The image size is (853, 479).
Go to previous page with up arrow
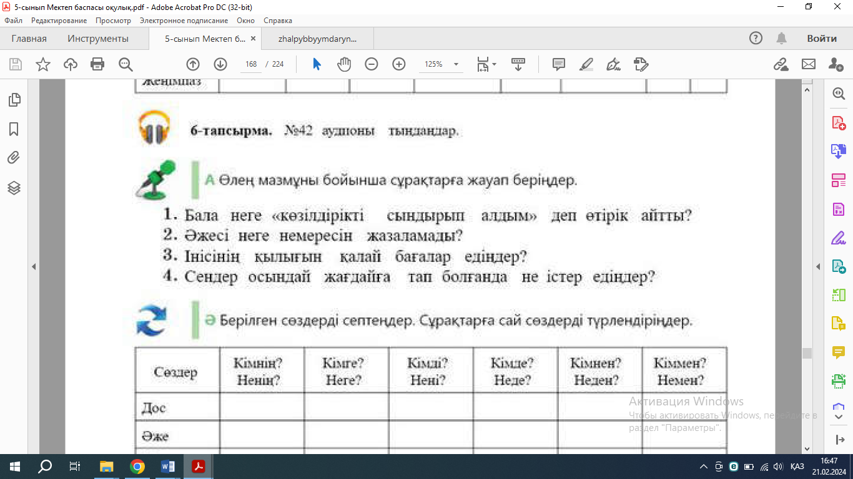193,64
